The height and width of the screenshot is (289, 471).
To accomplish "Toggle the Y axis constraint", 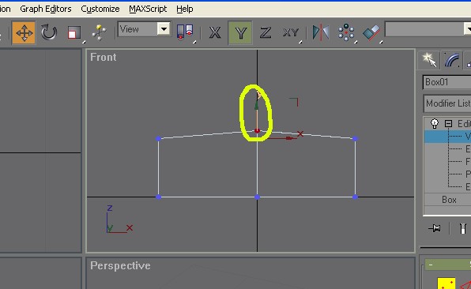I will coord(240,32).
